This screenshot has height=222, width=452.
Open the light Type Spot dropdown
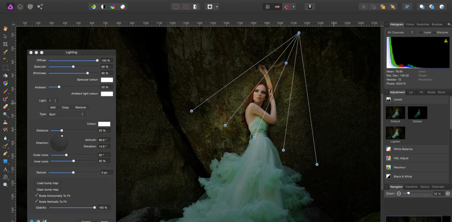click(x=67, y=114)
